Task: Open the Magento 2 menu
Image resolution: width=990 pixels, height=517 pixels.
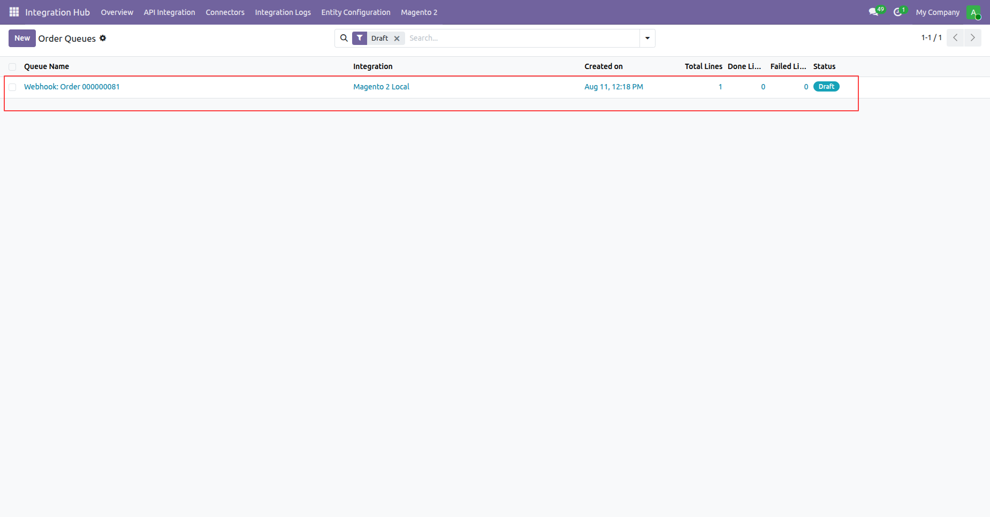Action: 419,12
